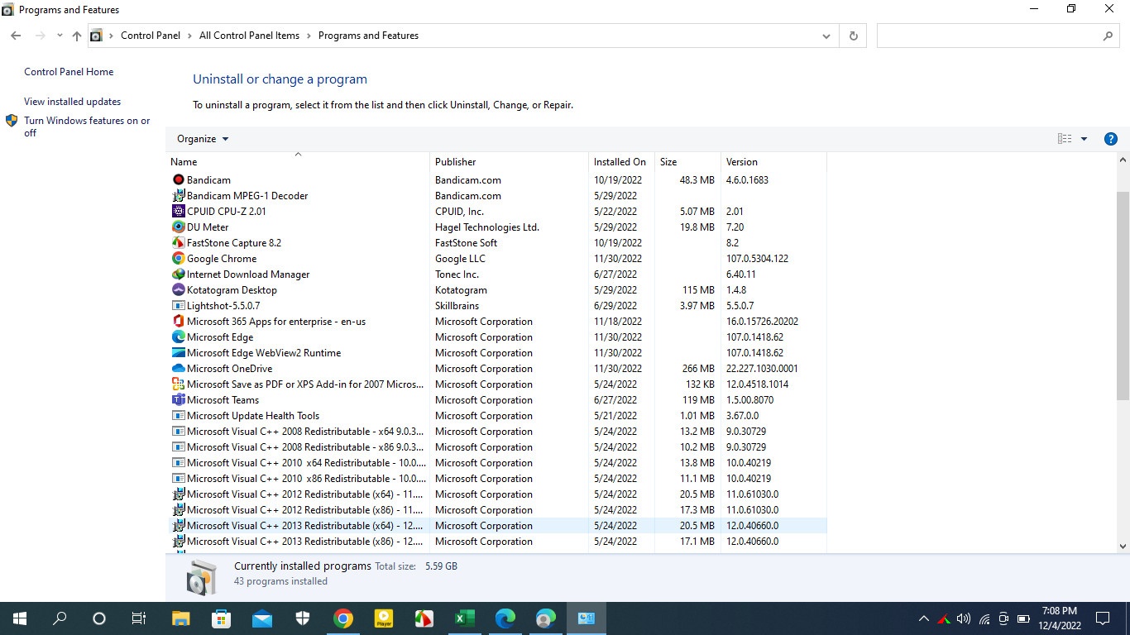Screen dimensions: 1130x635
Task: Open the view options dropdown arrow
Action: (x=1084, y=139)
